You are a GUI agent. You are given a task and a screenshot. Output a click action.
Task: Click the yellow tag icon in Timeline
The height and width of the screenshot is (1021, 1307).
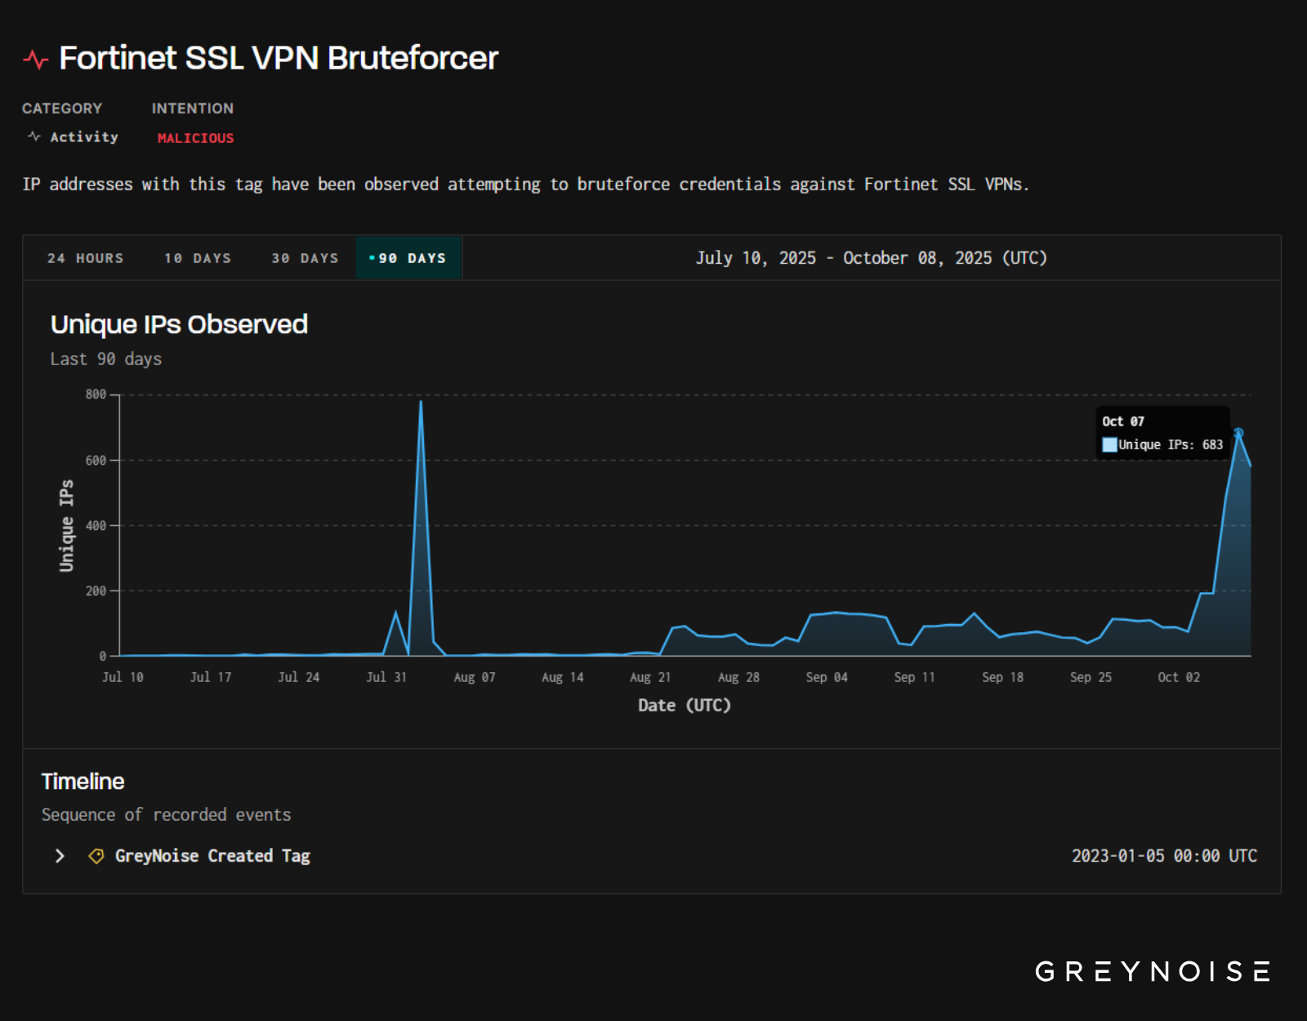tap(96, 856)
